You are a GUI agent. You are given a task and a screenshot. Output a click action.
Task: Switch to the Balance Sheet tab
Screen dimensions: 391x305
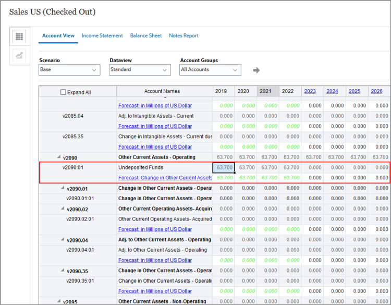(146, 35)
